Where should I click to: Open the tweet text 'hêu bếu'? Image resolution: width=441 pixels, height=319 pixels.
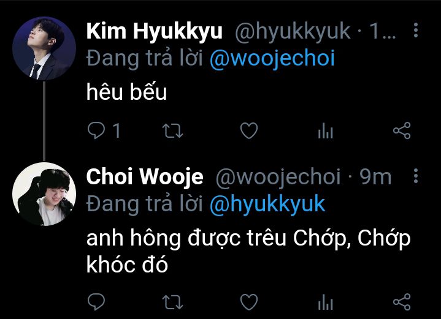(x=126, y=92)
